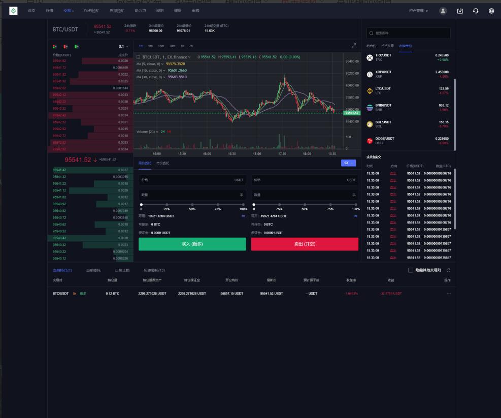The image size is (501, 418).
Task: Click the green exchange logo at top-left
Action: 13,11
